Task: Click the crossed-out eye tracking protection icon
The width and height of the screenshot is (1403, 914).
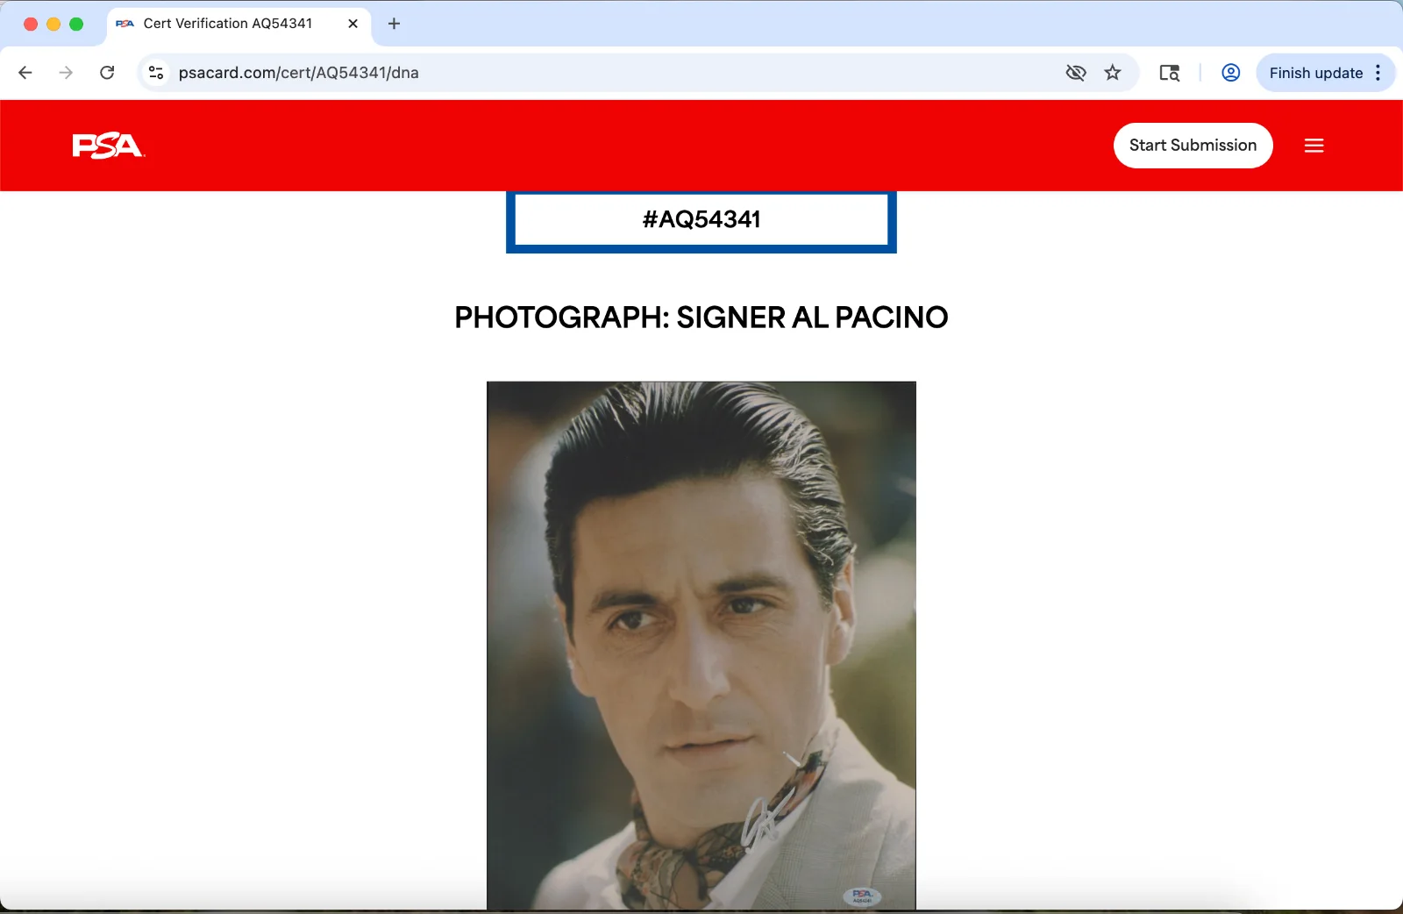Action: pos(1075,73)
